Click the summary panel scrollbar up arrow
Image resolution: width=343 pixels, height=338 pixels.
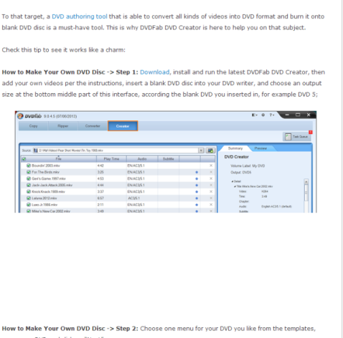coord(306,182)
